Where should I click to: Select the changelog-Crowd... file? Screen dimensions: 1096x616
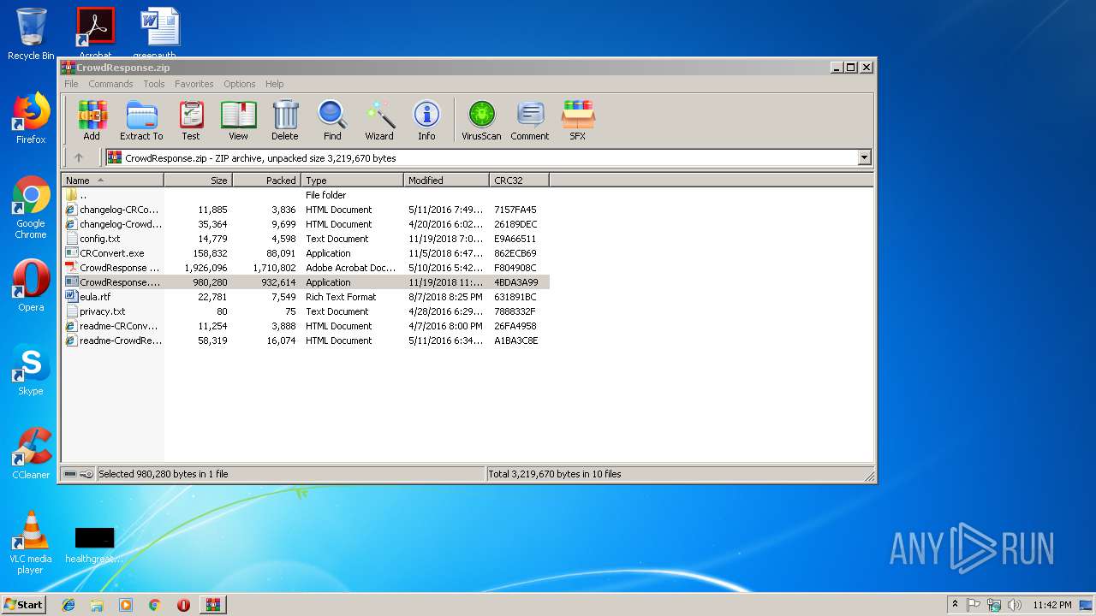(306, 224)
